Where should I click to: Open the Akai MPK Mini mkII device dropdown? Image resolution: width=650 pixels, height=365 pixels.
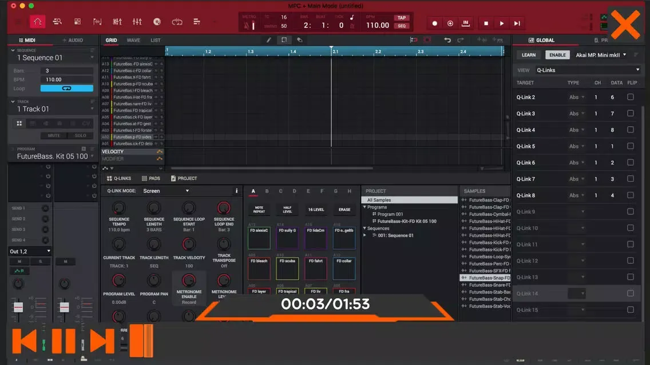[601, 55]
